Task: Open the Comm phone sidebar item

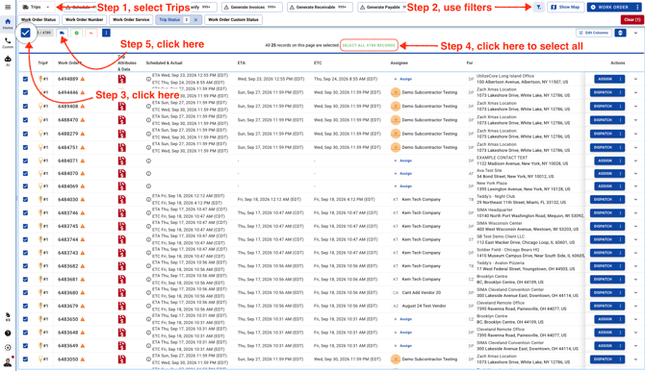Action: [8, 42]
